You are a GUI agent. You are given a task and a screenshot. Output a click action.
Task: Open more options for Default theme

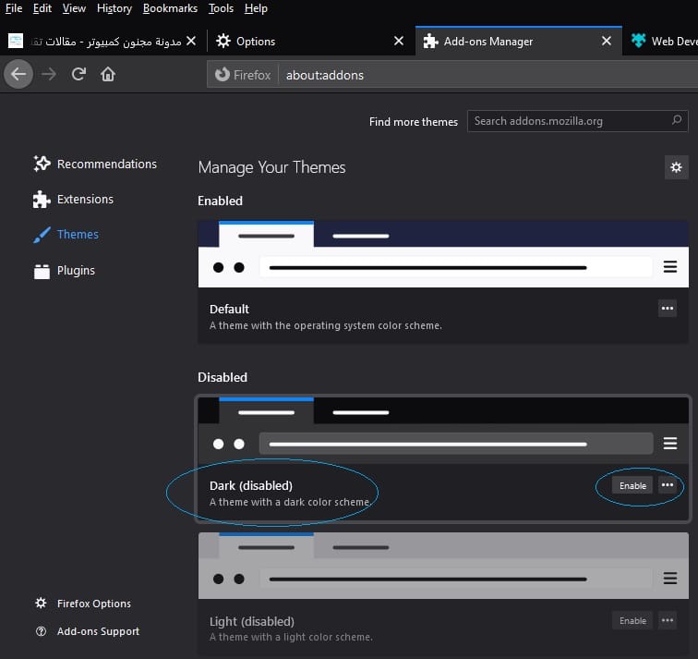pyautogui.click(x=668, y=309)
